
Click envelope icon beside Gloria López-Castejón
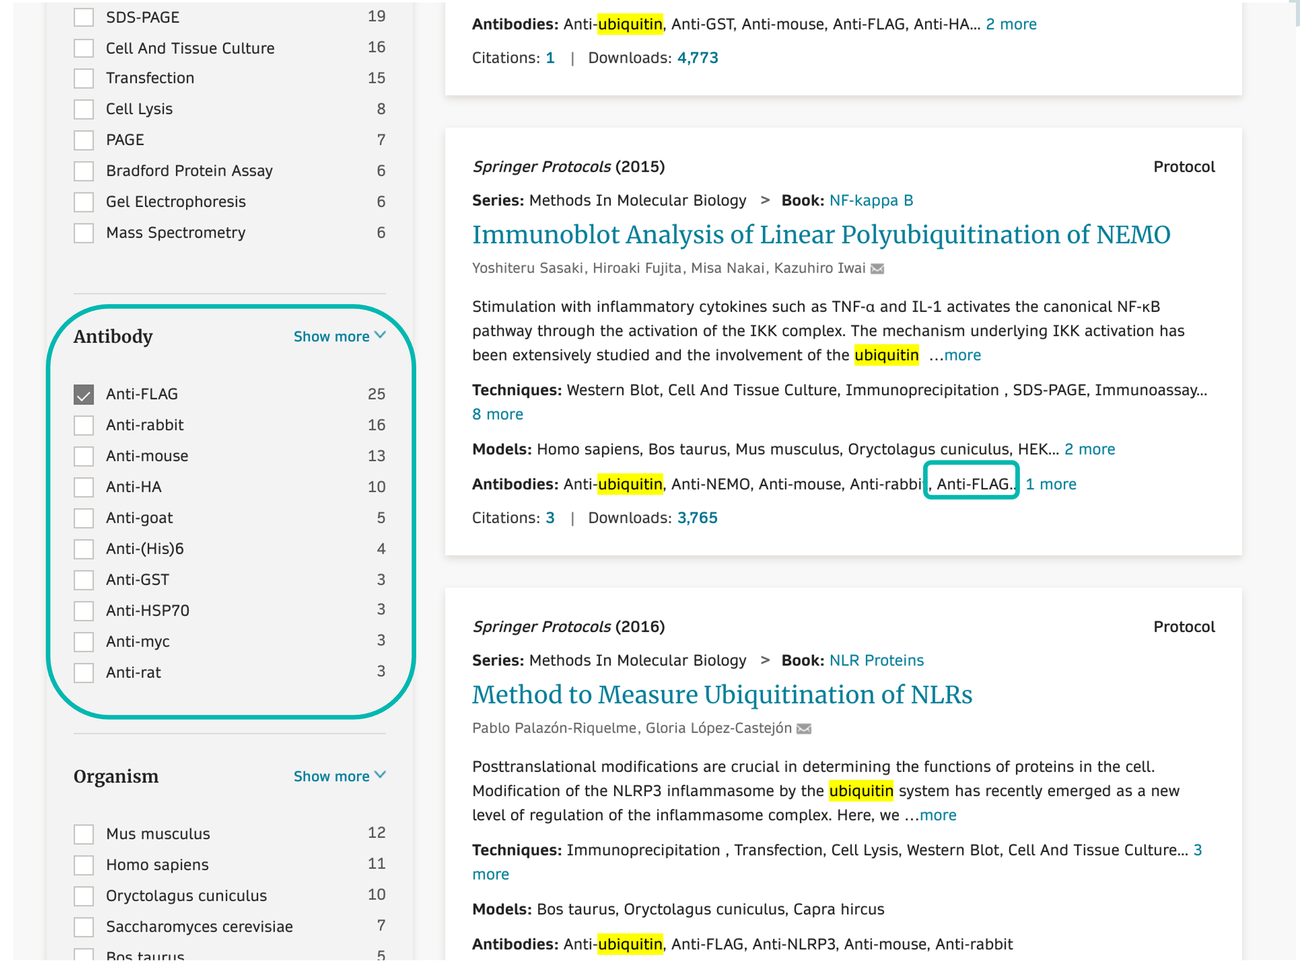pos(804,729)
